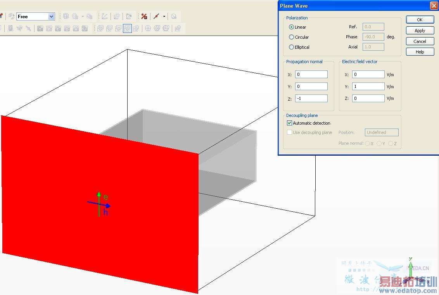Toggle Use decoupling plane checkbox
This screenshot has width=439, height=295.
[289, 132]
